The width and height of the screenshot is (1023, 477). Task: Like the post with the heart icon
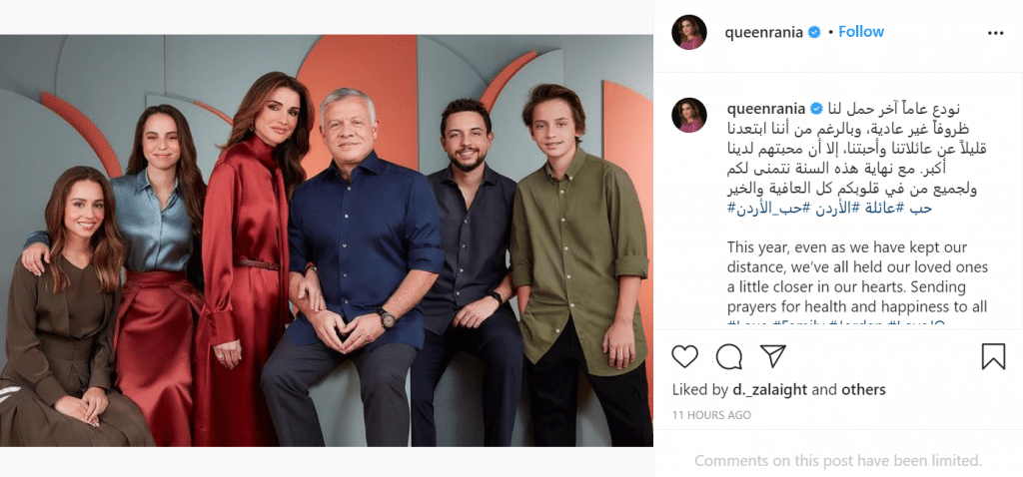[x=684, y=356]
